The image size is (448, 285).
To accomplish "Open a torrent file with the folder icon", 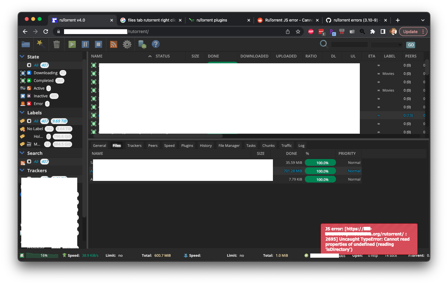I will tap(25, 44).
